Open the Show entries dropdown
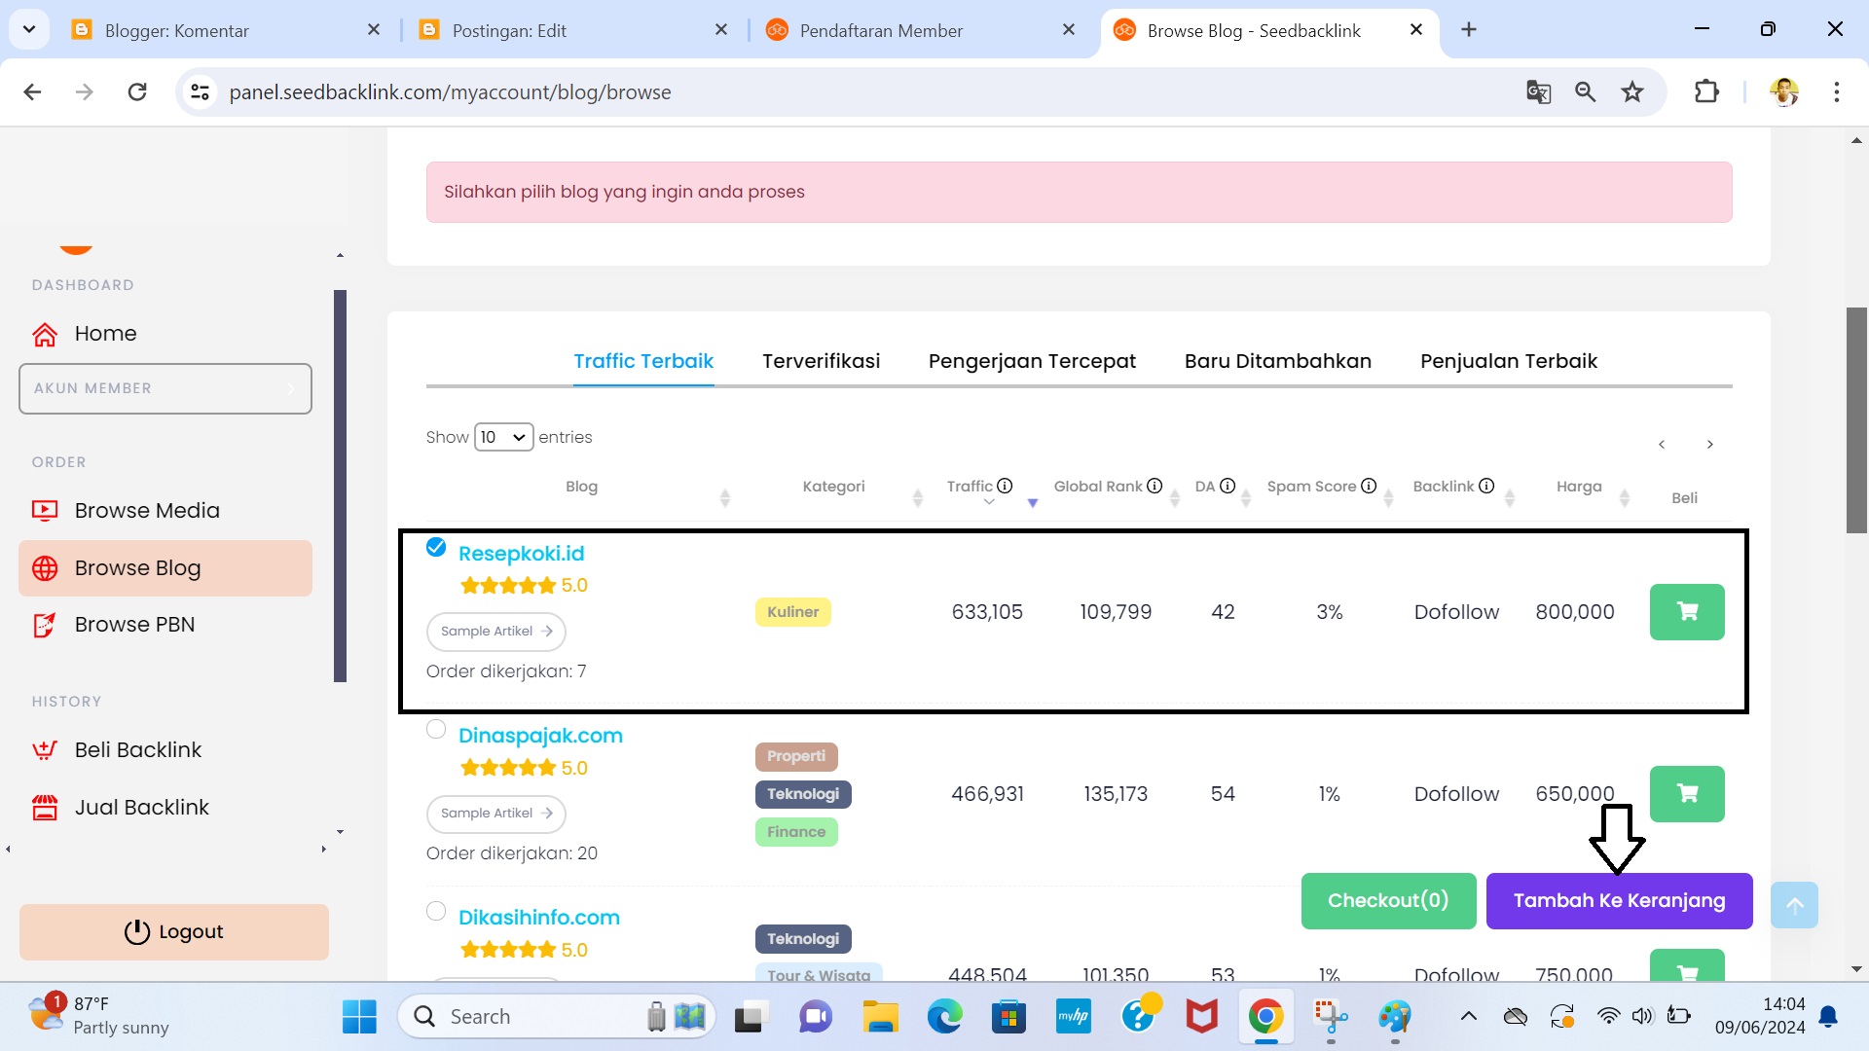1869x1051 pixels. tap(503, 437)
